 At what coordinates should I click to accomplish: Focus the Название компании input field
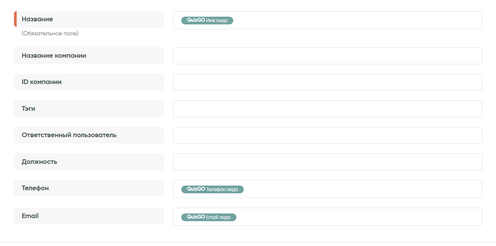point(327,56)
